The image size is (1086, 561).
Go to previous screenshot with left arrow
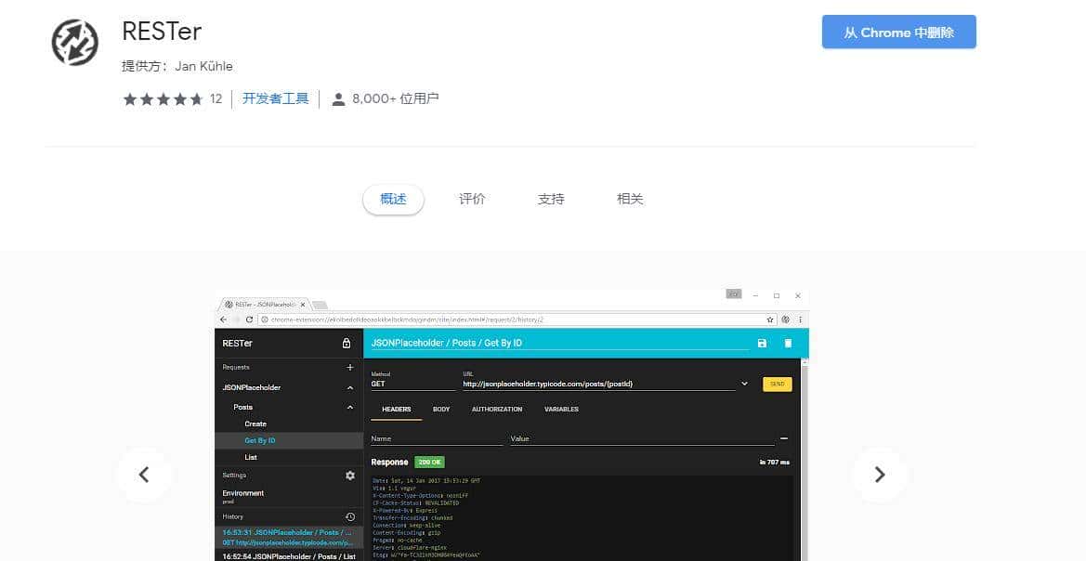click(144, 475)
